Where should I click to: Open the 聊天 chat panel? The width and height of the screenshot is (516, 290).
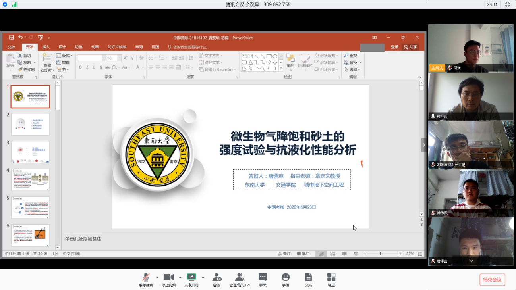(x=263, y=278)
